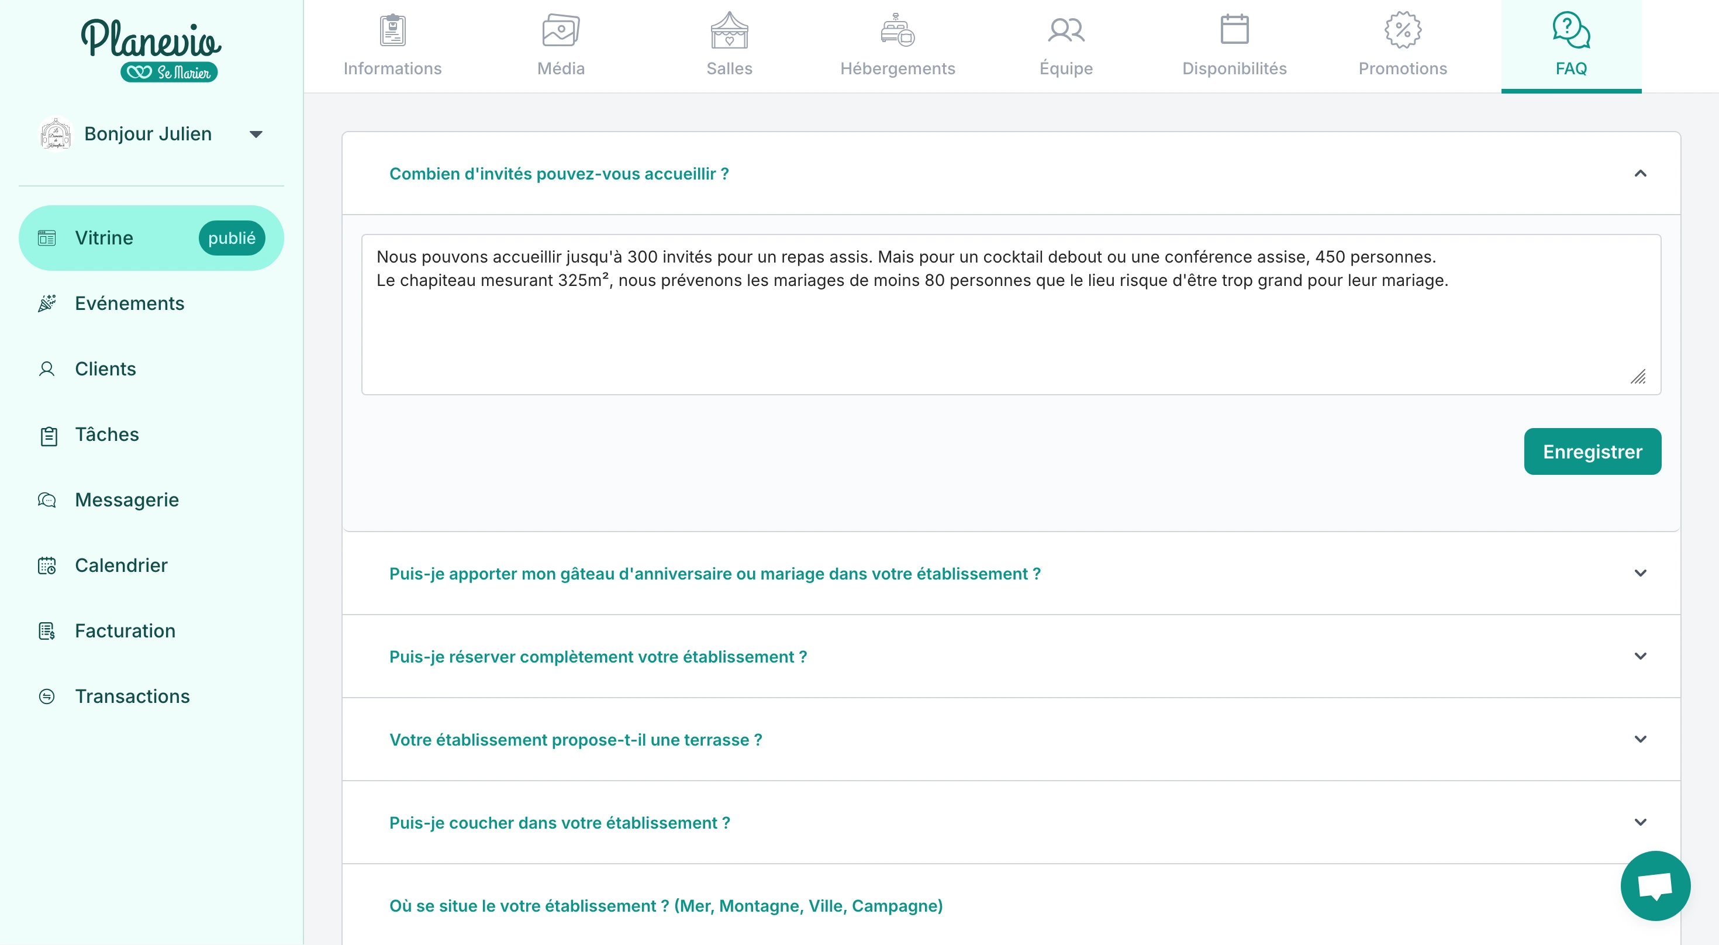
Task: Open Hébergements bed icon
Action: (898, 30)
